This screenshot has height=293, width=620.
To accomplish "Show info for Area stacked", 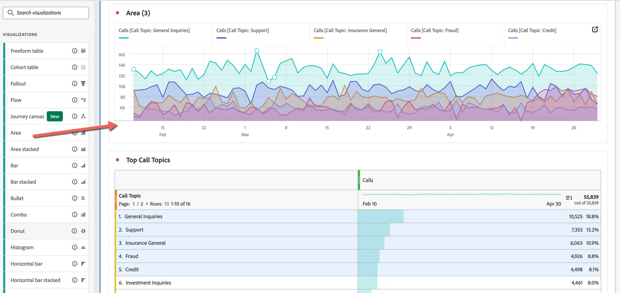I will [75, 149].
